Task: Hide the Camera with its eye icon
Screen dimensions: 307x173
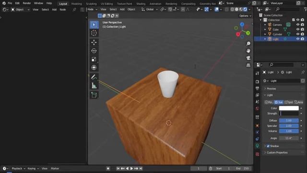Action: tap(298, 25)
